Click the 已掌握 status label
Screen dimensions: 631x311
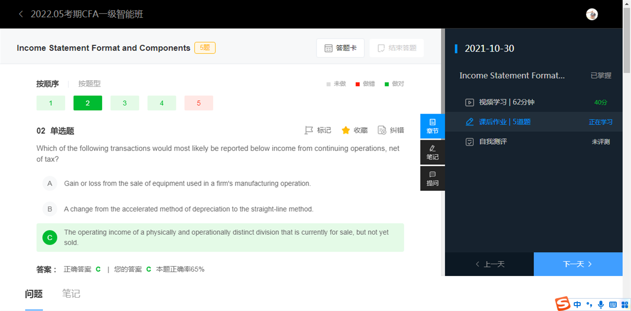[601, 76]
